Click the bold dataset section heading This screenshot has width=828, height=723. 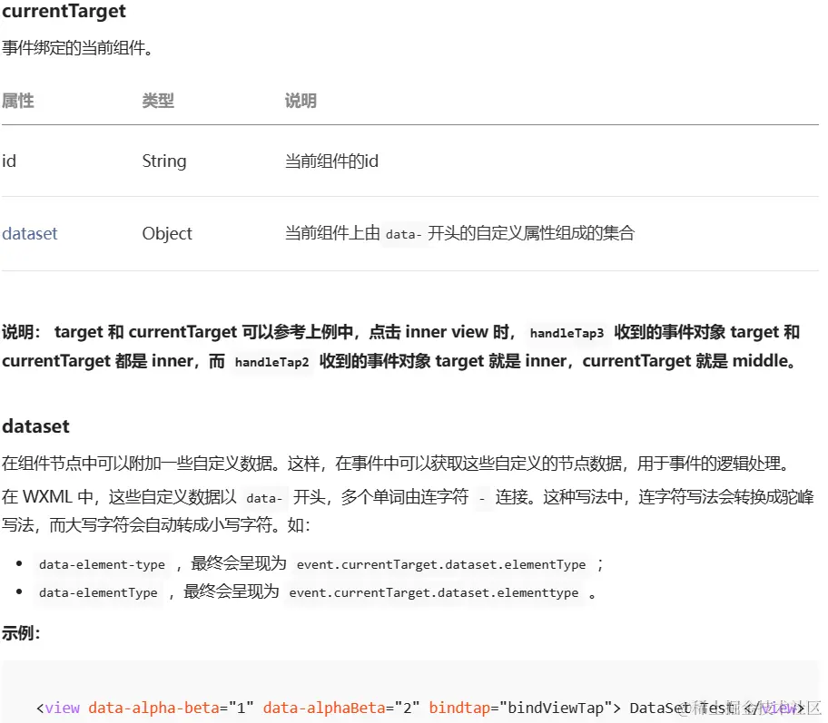click(36, 426)
